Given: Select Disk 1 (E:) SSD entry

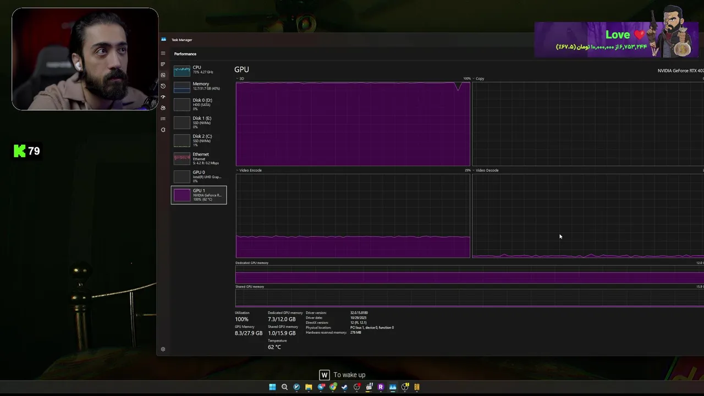Looking at the screenshot, I should 199,122.
